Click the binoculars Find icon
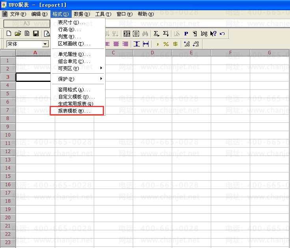 point(145,33)
